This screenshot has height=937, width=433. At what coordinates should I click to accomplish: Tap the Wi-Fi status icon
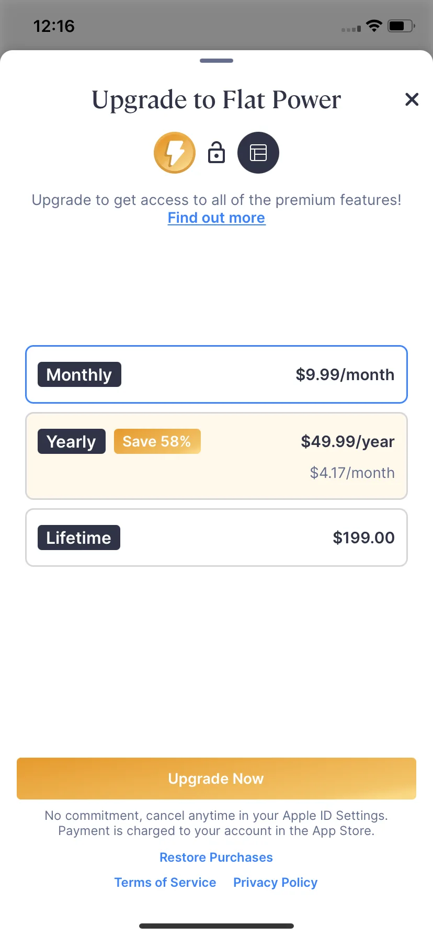coord(374,26)
